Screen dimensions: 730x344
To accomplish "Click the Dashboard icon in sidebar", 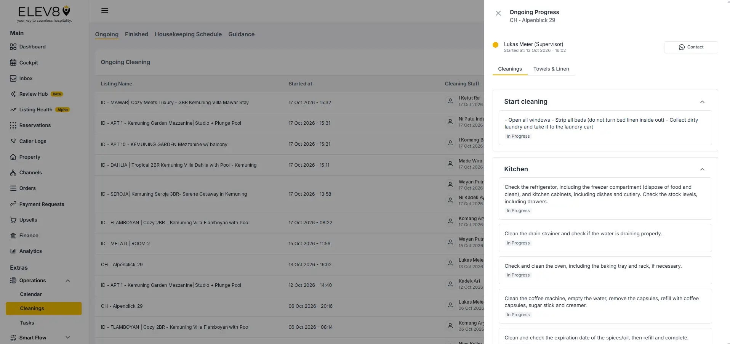I will tap(13, 47).
